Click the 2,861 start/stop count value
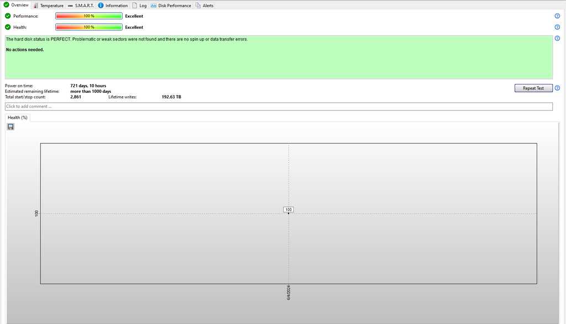 click(x=75, y=97)
